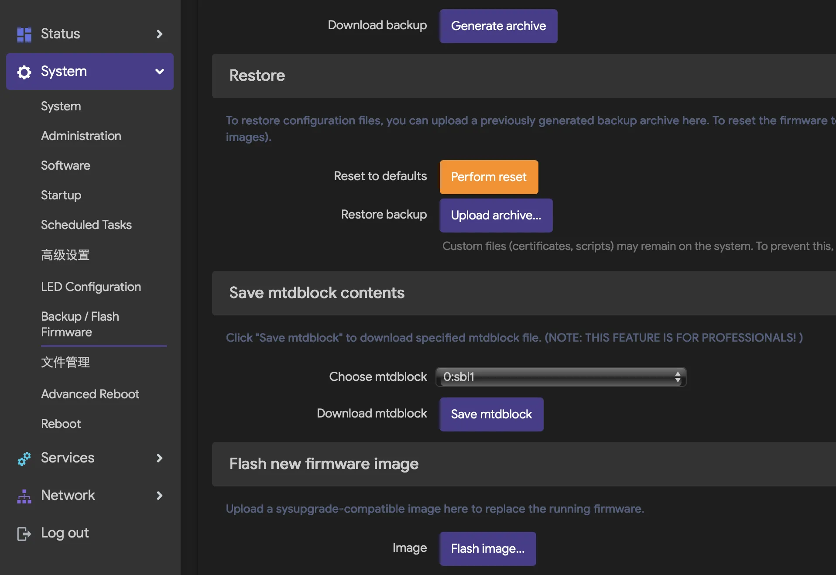Click the Network nodes icon
The image size is (836, 575).
click(24, 496)
